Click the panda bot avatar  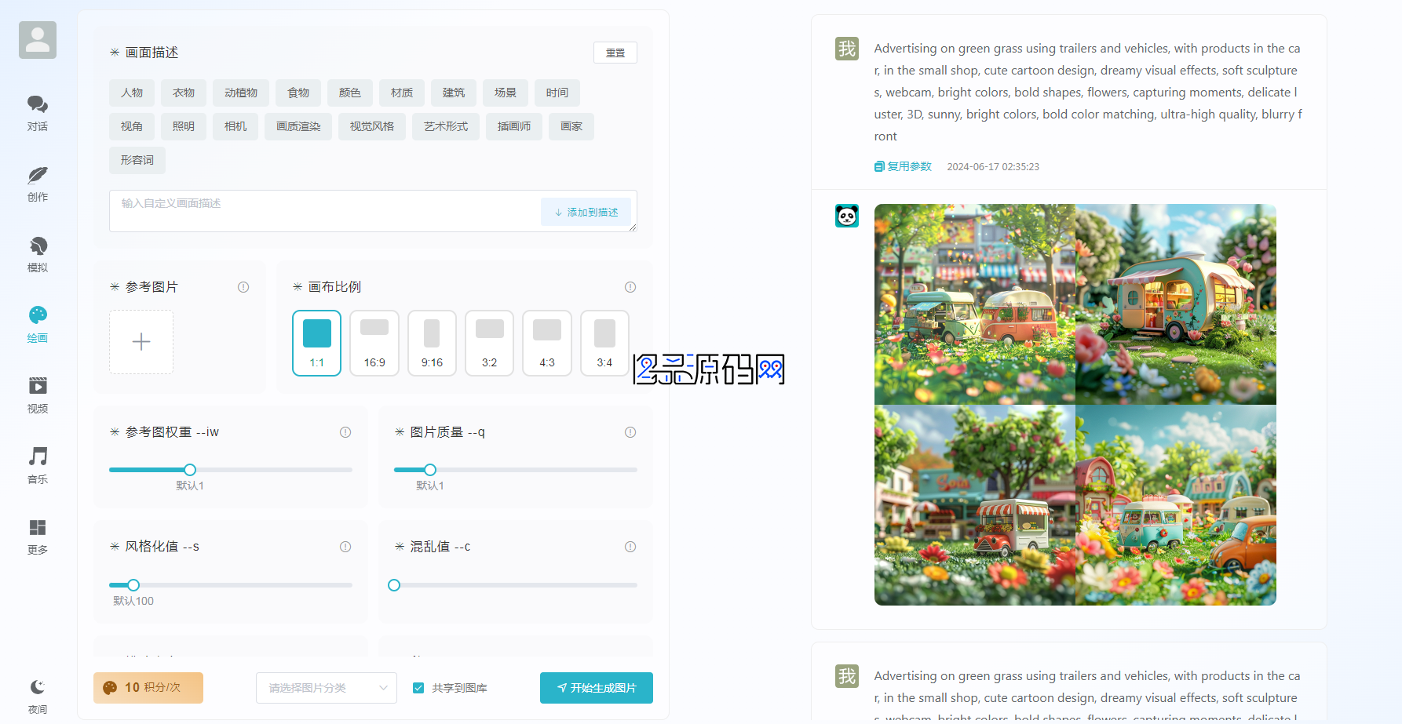847,216
